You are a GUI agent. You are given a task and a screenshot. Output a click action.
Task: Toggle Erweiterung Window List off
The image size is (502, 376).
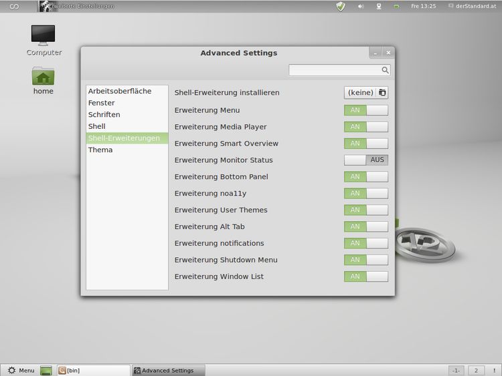(365, 276)
